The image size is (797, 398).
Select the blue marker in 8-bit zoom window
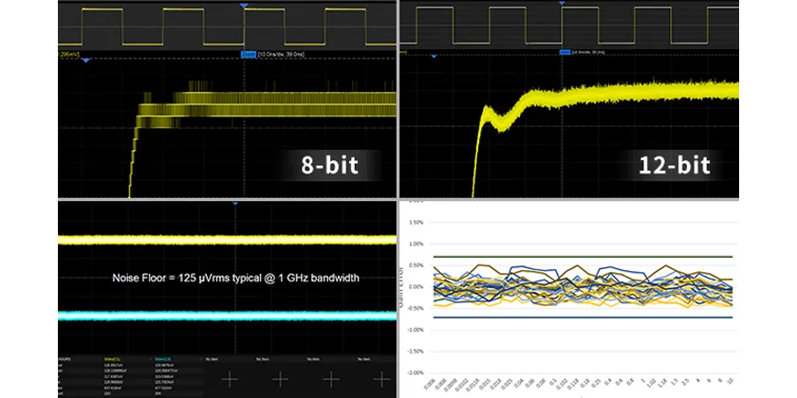click(x=85, y=61)
